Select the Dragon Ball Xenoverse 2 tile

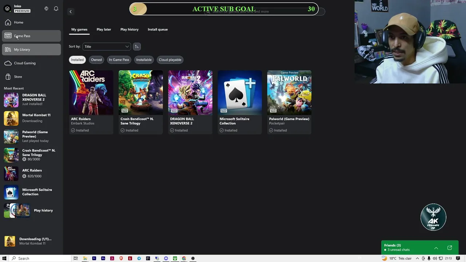click(190, 102)
